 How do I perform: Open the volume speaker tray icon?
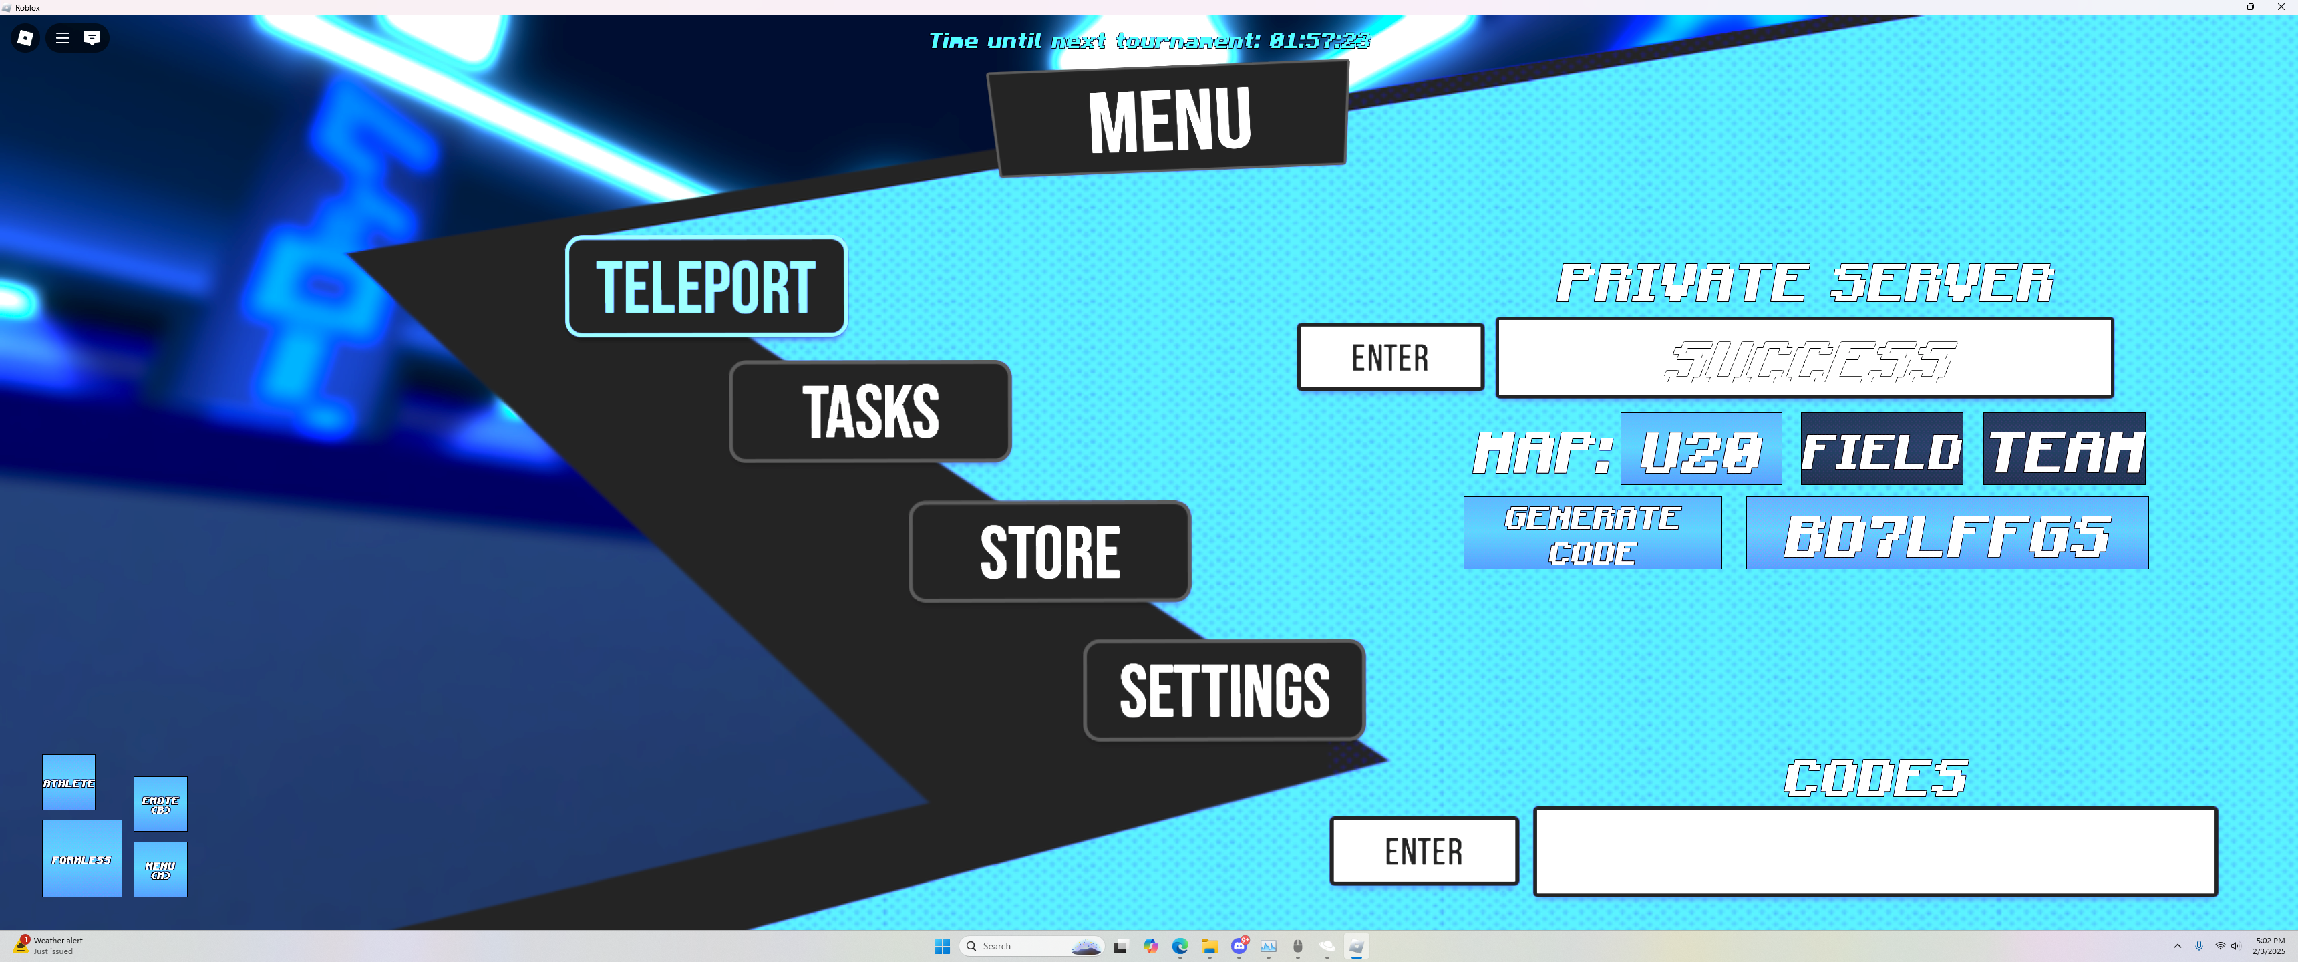pos(2236,946)
